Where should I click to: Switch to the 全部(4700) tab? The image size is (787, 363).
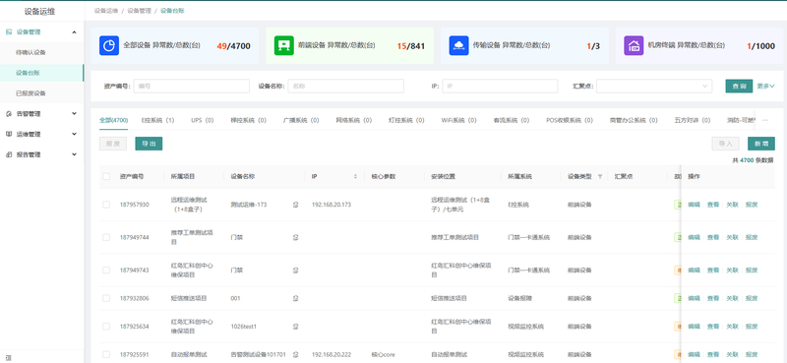113,120
